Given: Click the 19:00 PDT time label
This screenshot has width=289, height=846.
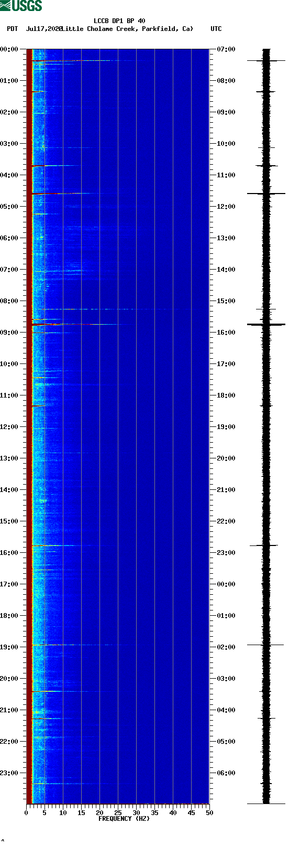Looking at the screenshot, I should (9, 647).
